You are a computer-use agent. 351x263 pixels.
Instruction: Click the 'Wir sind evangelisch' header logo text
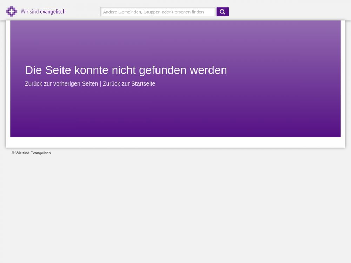[x=43, y=12]
